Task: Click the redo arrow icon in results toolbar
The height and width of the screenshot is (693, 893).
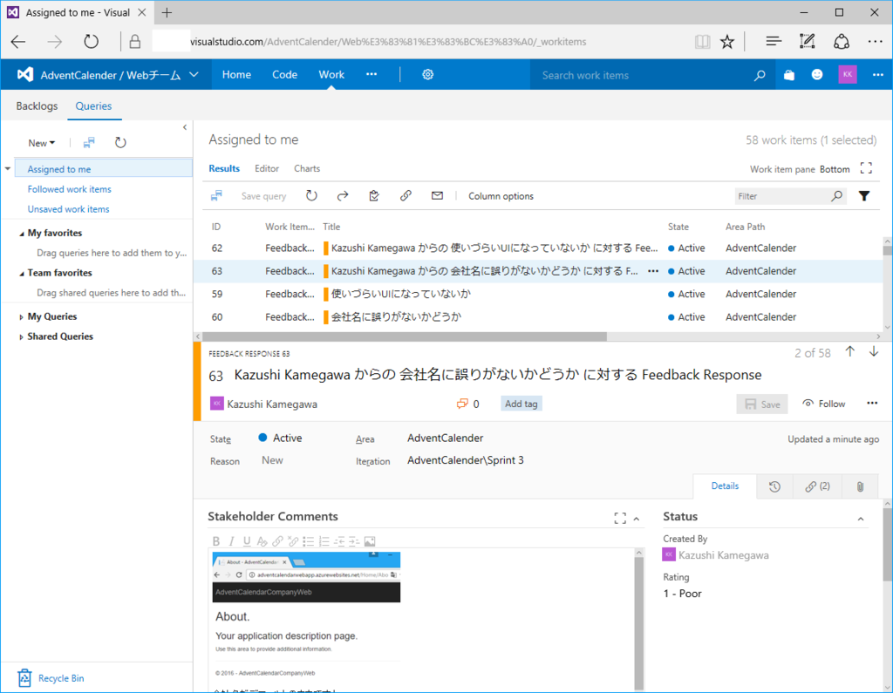Action: coord(342,196)
